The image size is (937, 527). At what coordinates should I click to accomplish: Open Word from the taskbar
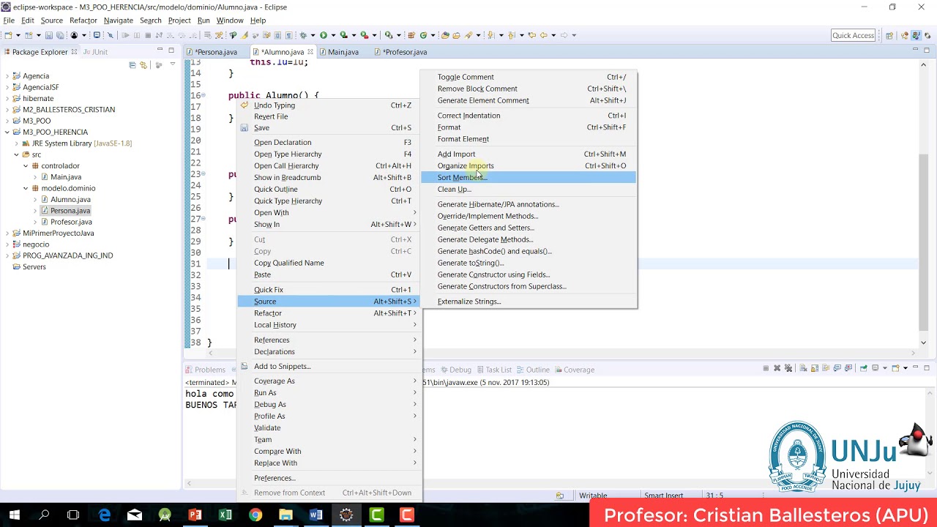[x=316, y=515]
